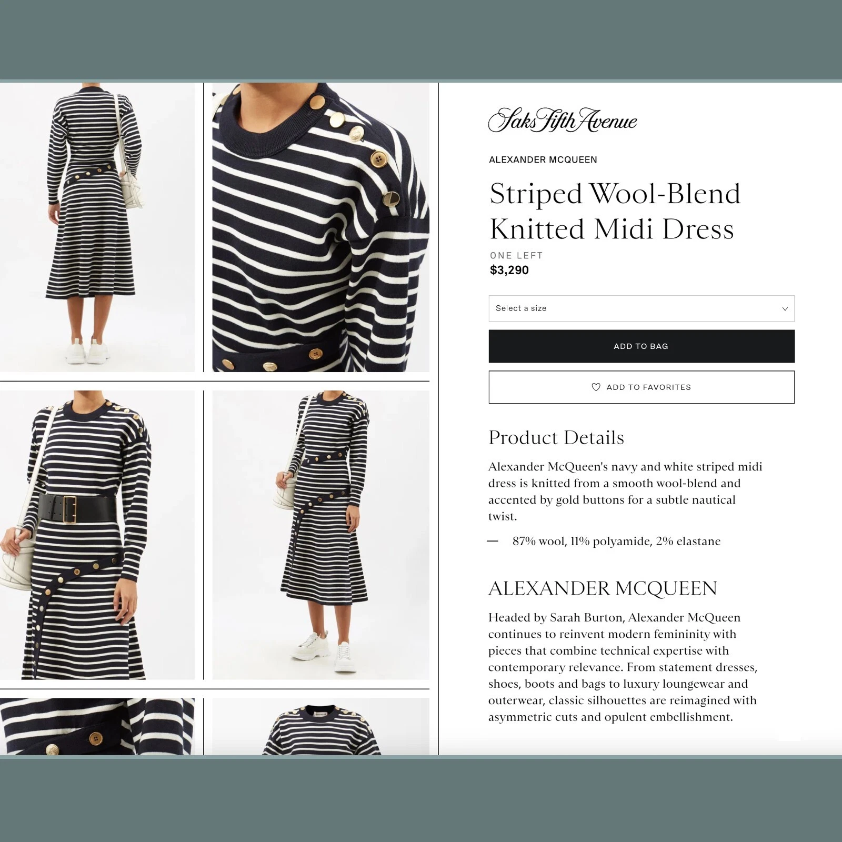Click the Add to Favorites button
The height and width of the screenshot is (842, 842).
click(x=641, y=387)
